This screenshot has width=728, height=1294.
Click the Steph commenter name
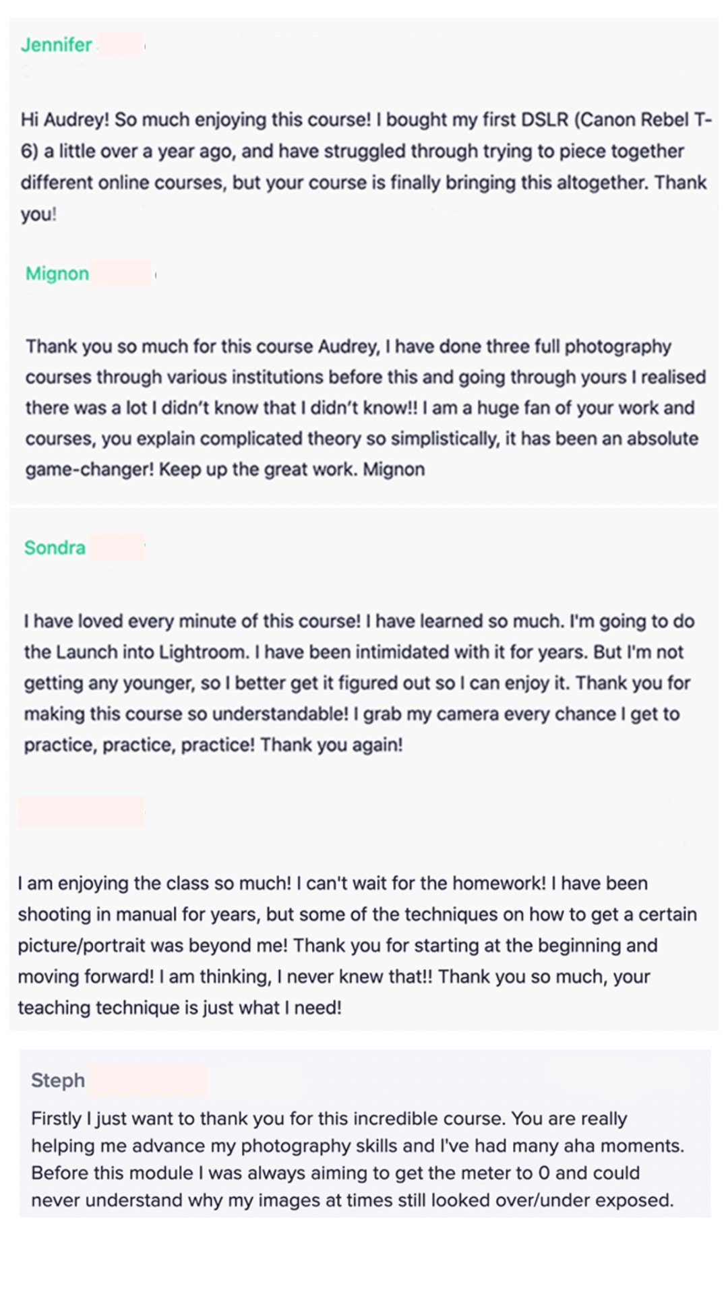click(58, 1080)
